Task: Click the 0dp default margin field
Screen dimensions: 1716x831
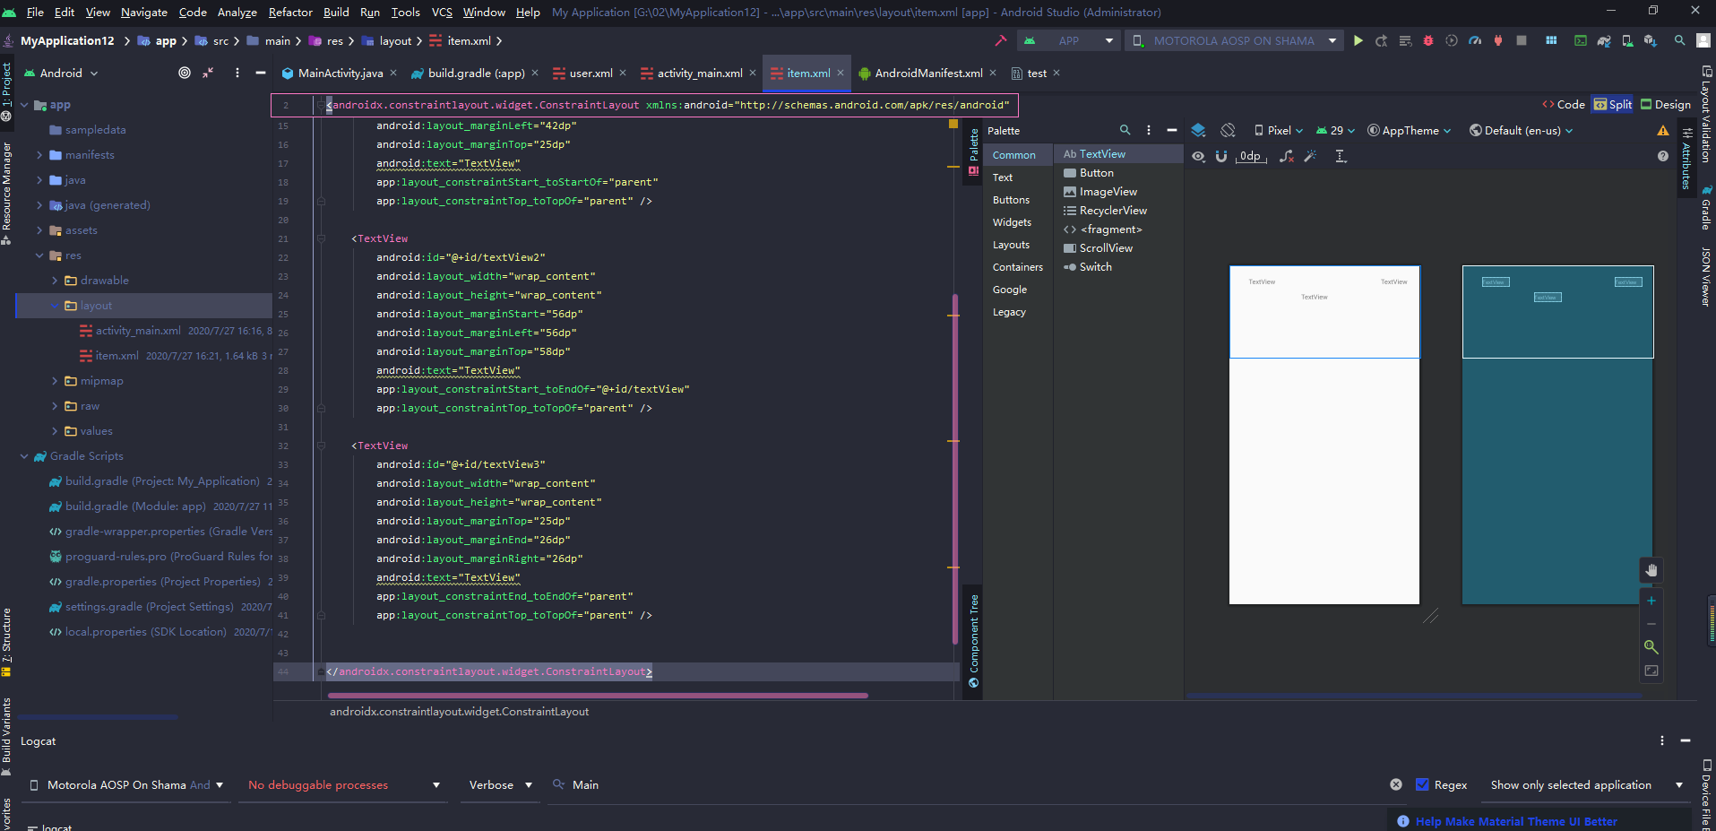Action: point(1251,156)
